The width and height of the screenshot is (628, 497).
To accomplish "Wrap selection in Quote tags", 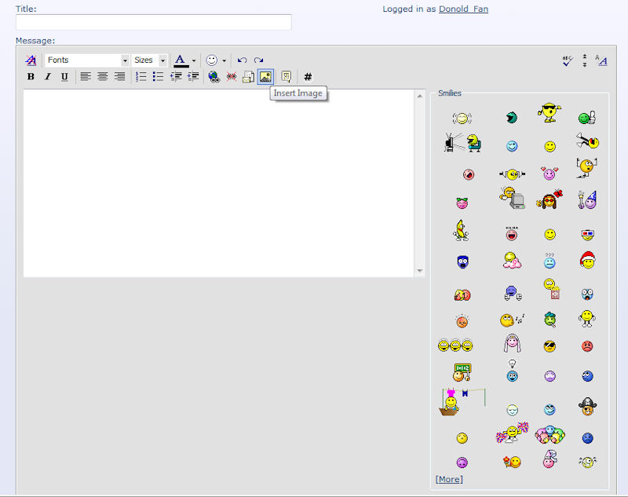I will click(287, 76).
